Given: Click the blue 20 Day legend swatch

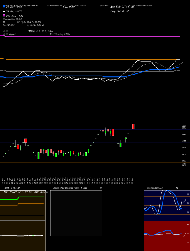Looking at the screenshot, I should (x=4, y=6).
